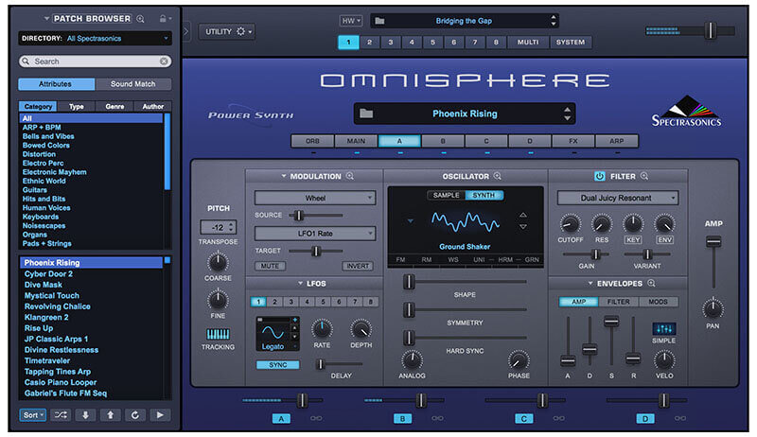Switch the oscillator to Sample mode

point(446,195)
